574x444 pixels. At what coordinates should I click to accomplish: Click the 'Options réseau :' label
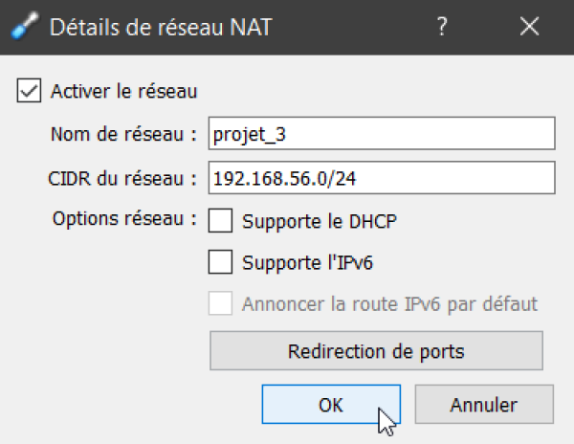pyautogui.click(x=124, y=219)
